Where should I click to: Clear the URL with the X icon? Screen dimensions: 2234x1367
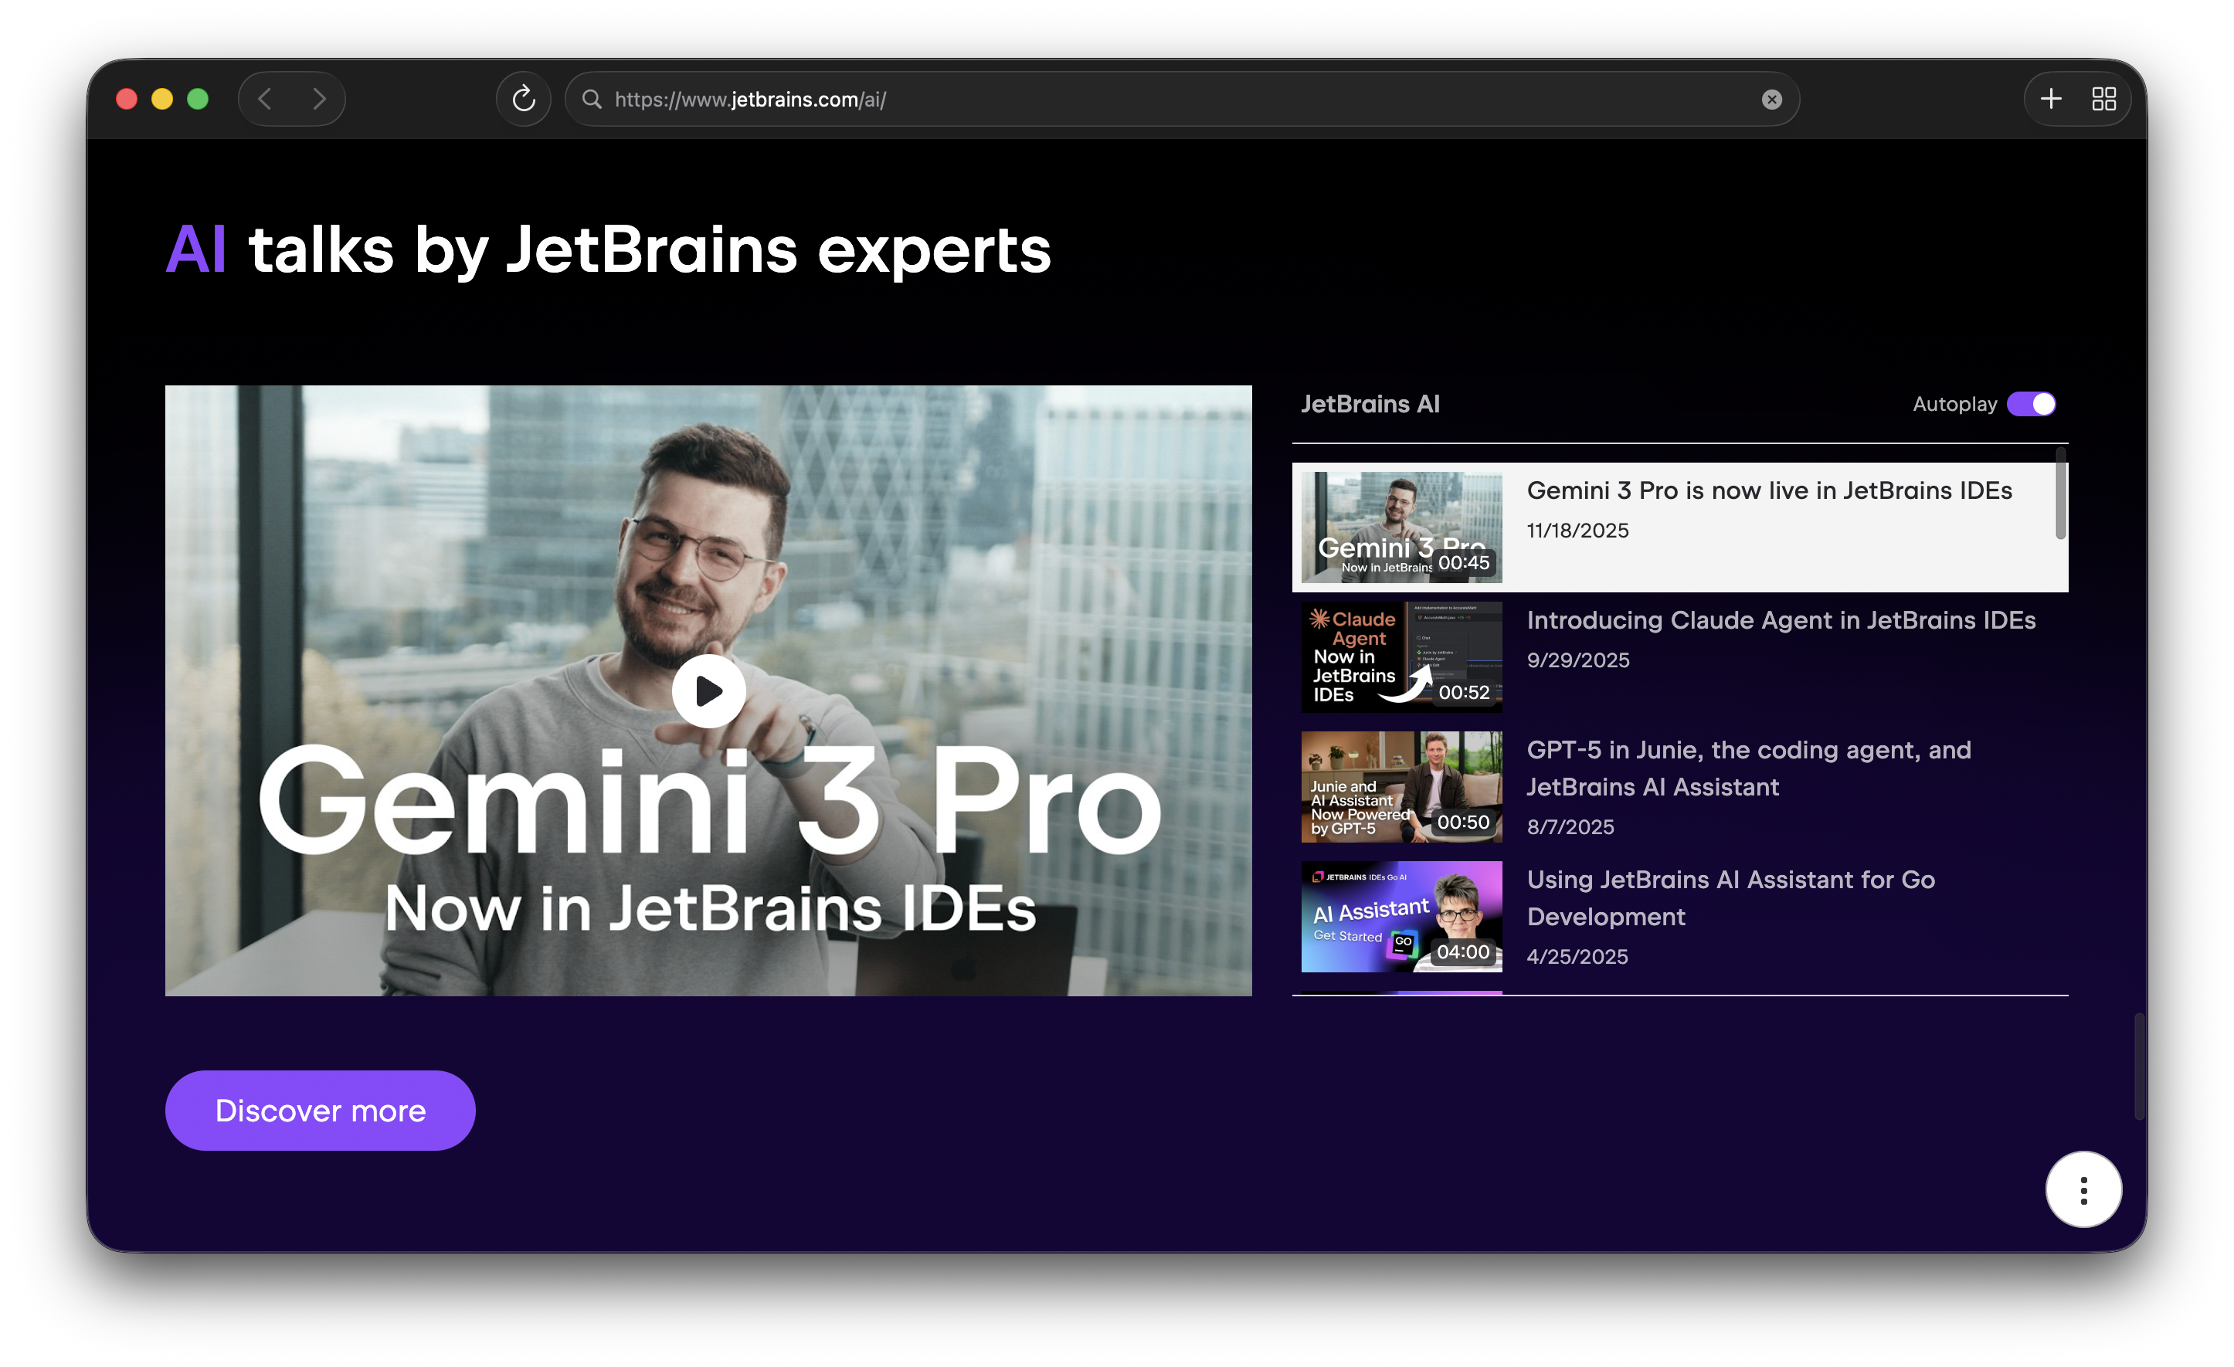coord(1771,100)
